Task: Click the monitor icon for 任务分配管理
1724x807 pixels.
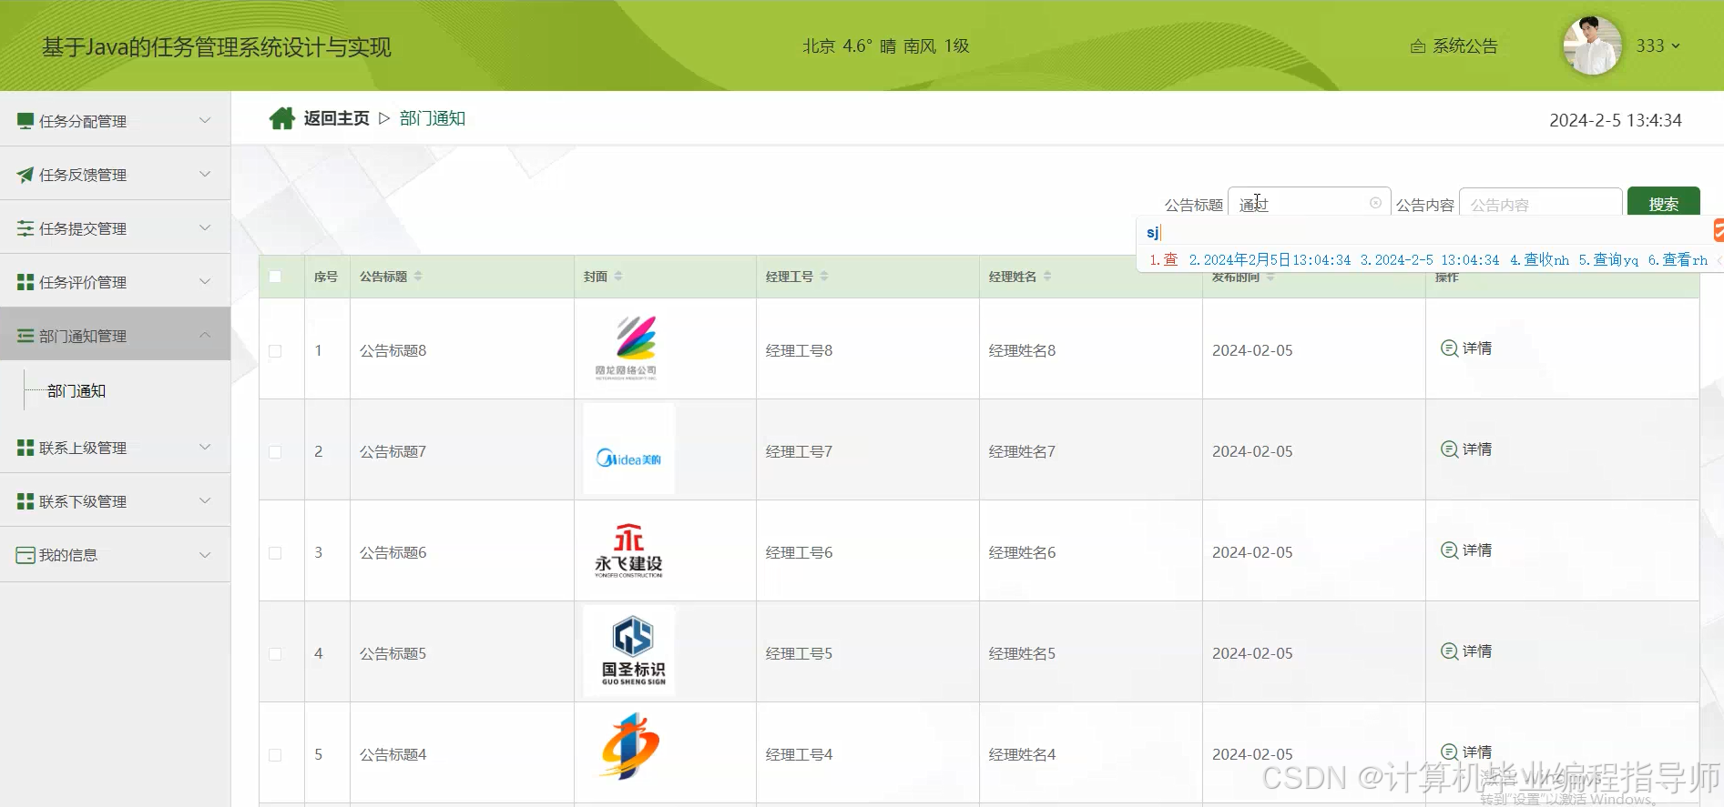Action: [x=26, y=121]
